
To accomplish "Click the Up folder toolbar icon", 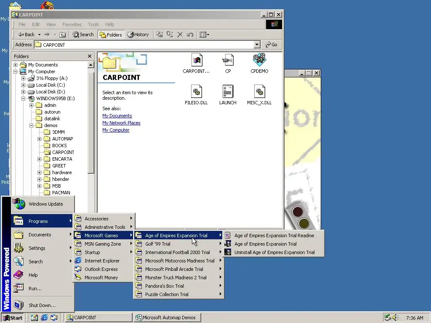I will pos(63,34).
